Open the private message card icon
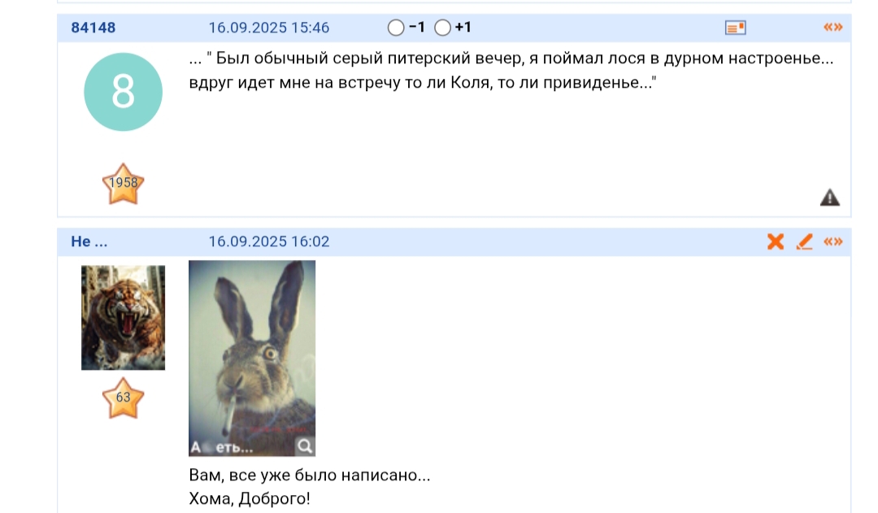 coord(735,28)
